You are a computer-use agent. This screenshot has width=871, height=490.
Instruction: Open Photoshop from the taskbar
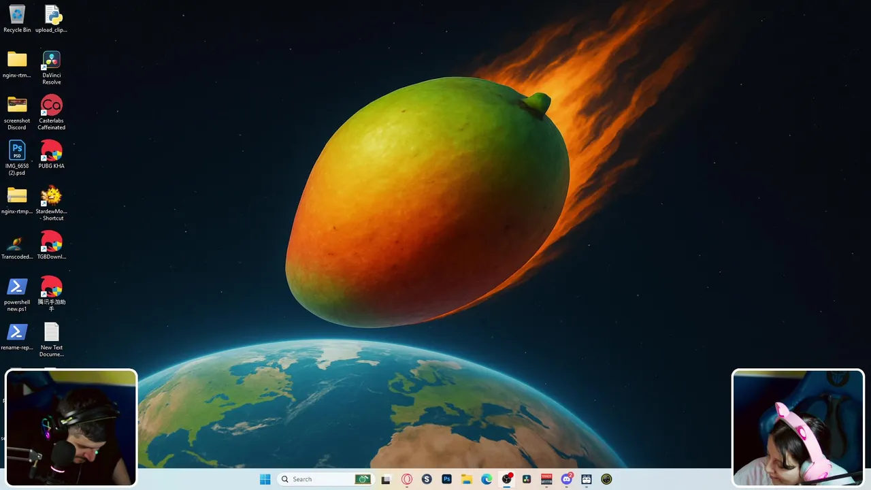pos(446,479)
